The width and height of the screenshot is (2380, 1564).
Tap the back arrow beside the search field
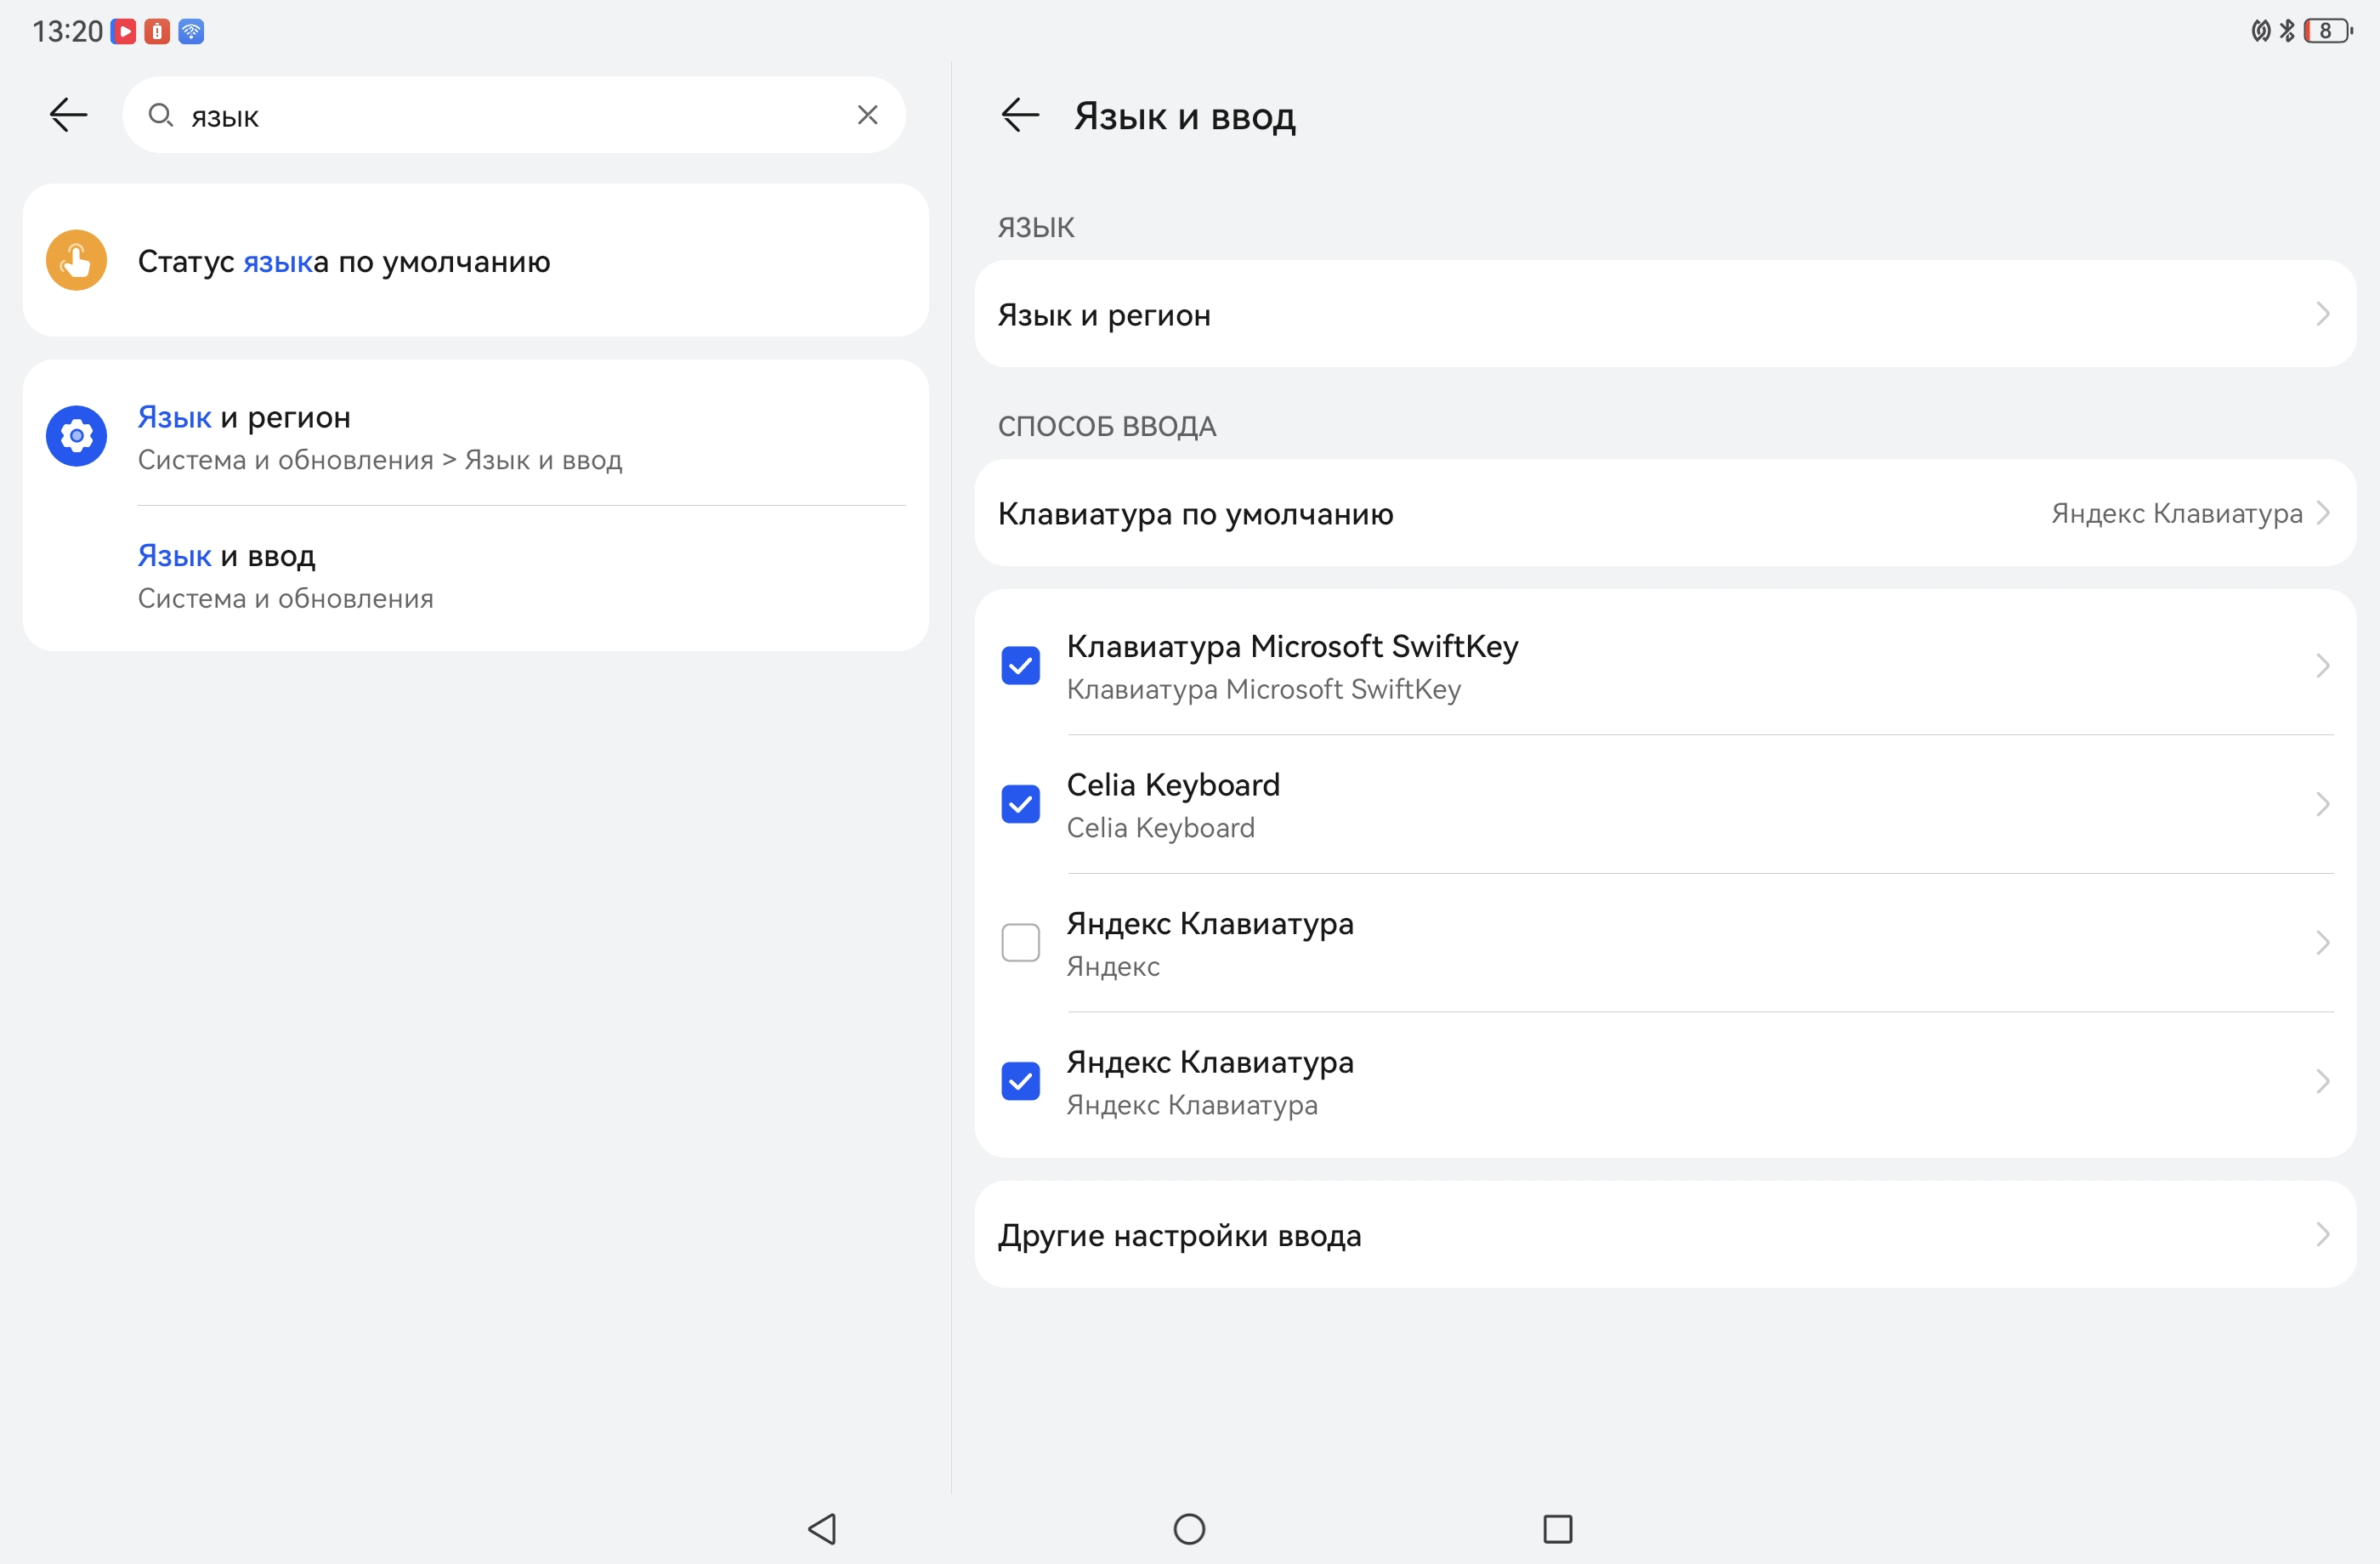(x=68, y=115)
